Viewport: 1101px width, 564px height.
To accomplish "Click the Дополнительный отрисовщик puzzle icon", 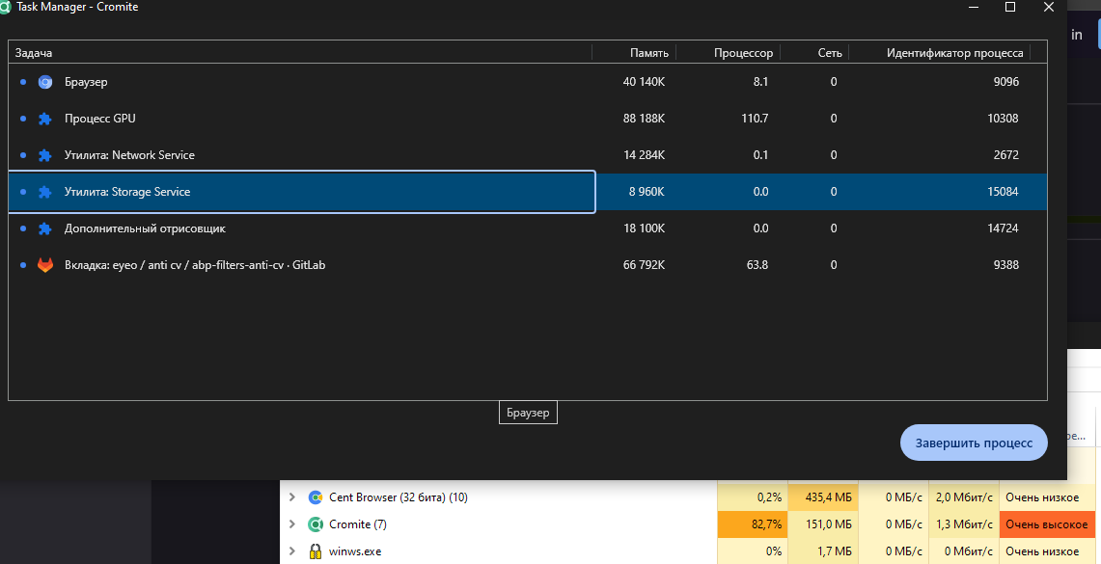I will tap(44, 228).
